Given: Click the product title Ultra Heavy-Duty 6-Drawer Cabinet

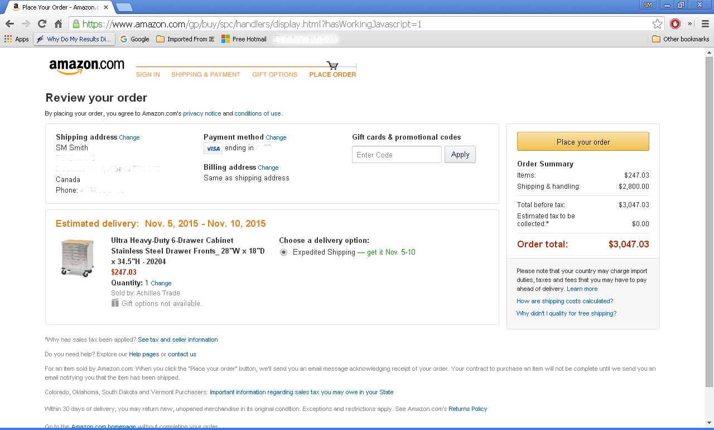Looking at the screenshot, I should click(188, 251).
